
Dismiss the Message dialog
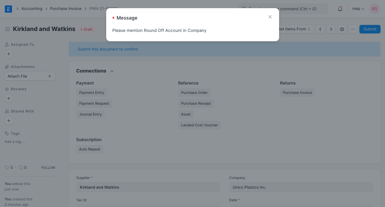[270, 17]
